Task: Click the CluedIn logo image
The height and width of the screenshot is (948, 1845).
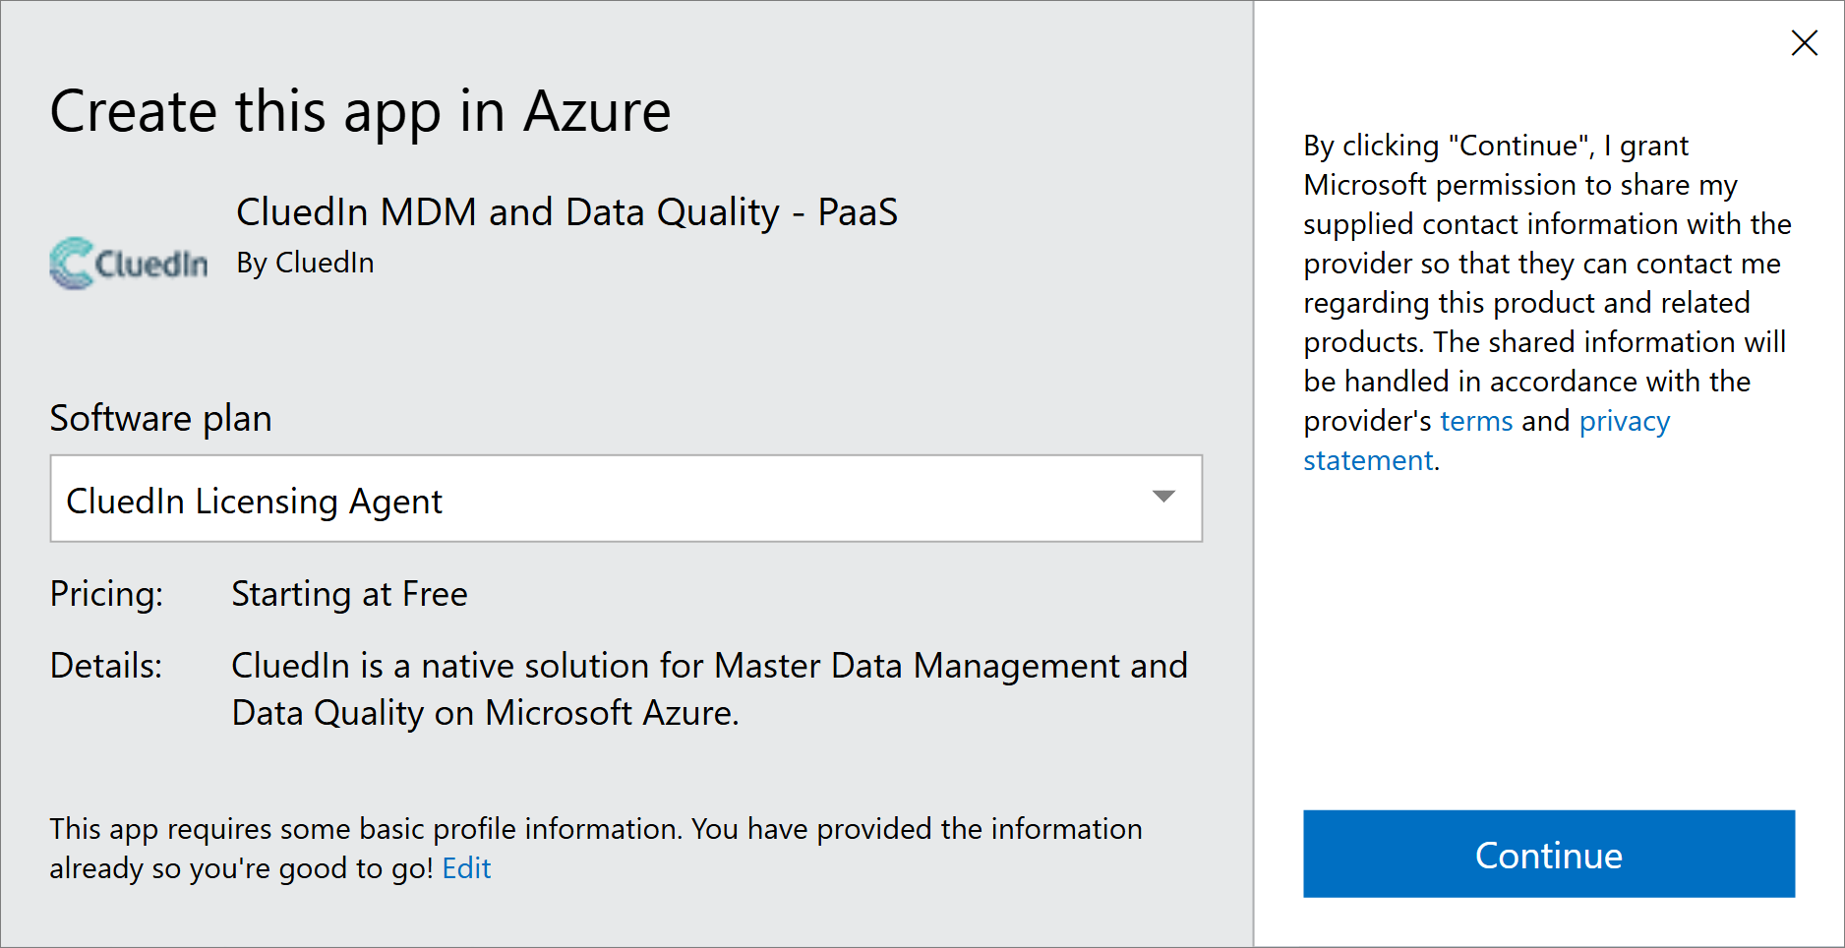Action: coord(129,264)
